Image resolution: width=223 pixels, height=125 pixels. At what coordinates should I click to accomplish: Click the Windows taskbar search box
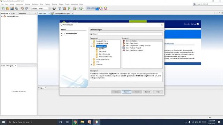tap(32, 122)
